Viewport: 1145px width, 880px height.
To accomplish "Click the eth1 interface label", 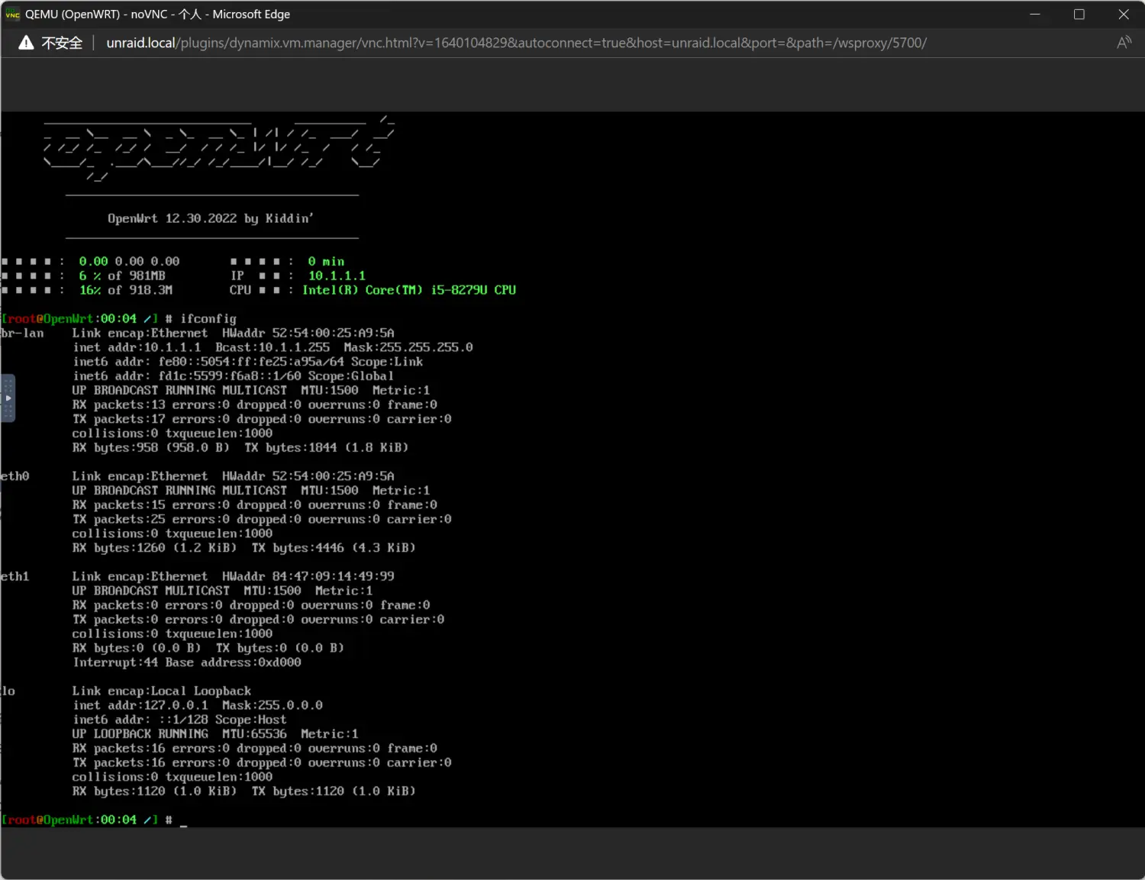I will 14,575.
